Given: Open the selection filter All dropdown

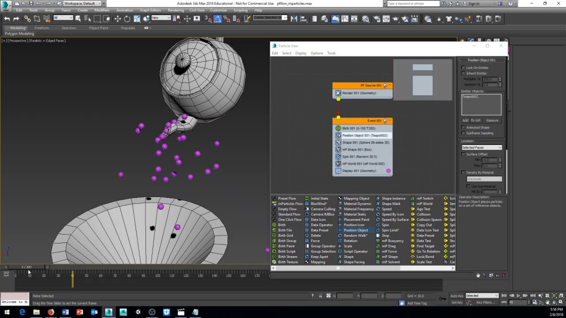Looking at the screenshot, I should 63,18.
